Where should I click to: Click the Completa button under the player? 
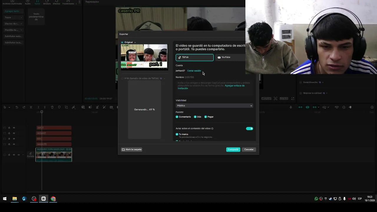[266, 98]
